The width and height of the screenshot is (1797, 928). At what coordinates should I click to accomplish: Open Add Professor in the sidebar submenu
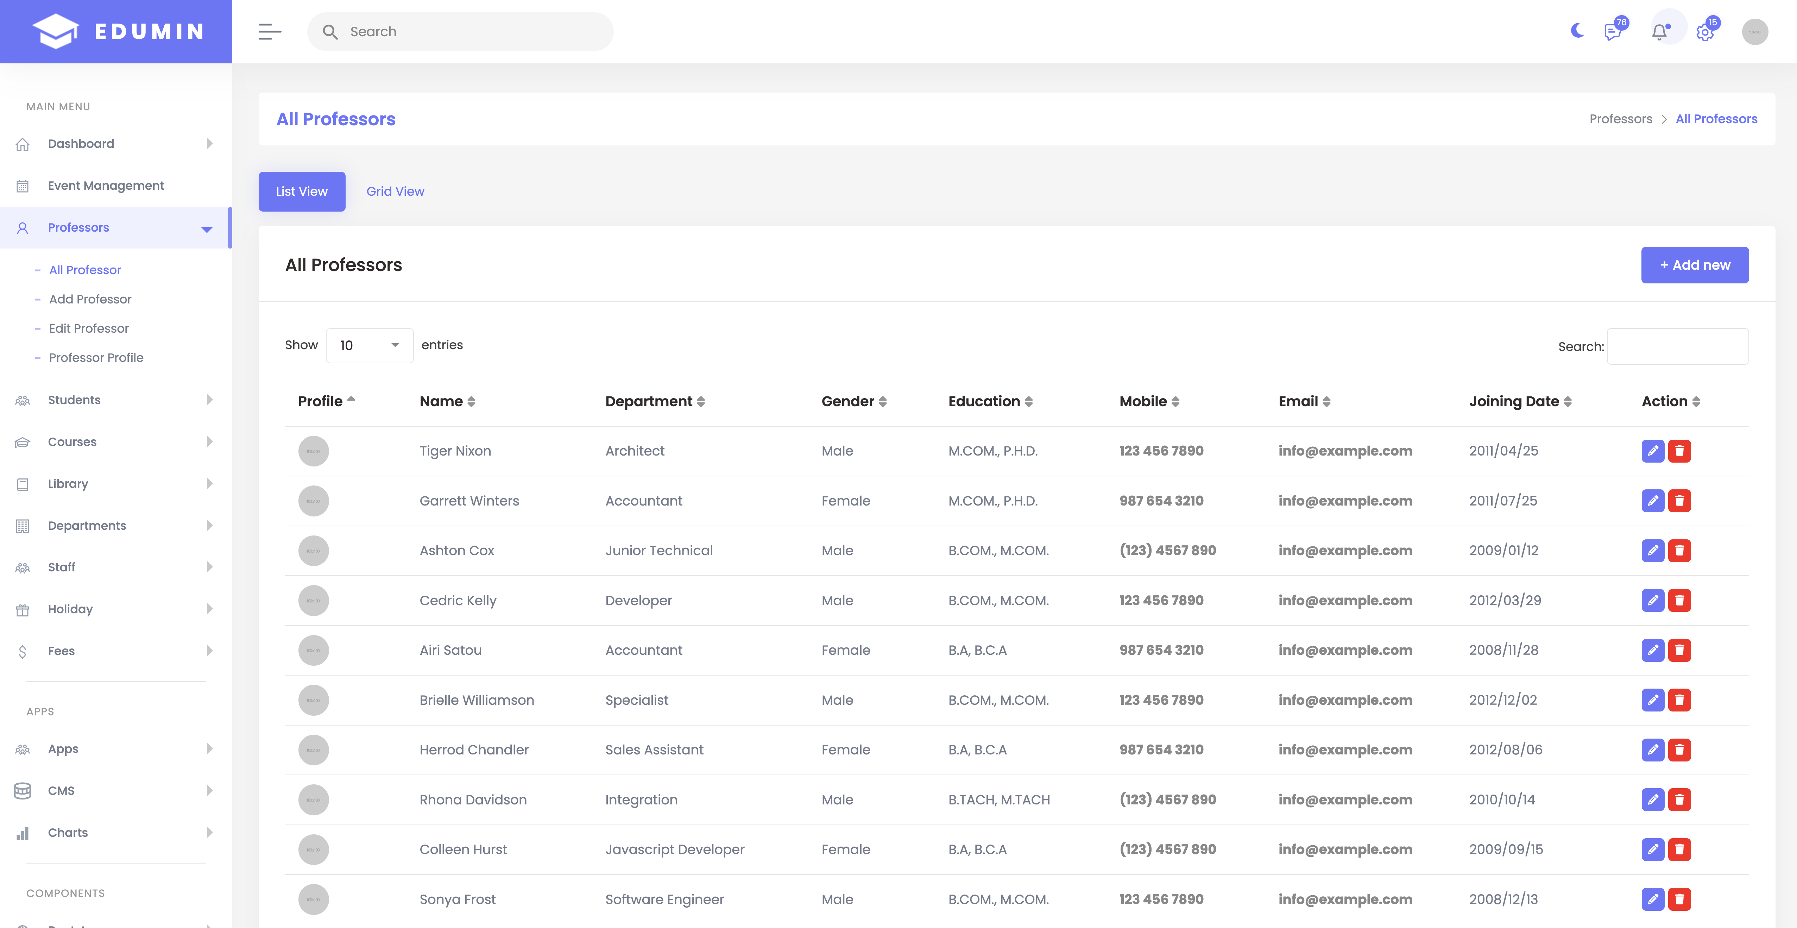coord(90,299)
